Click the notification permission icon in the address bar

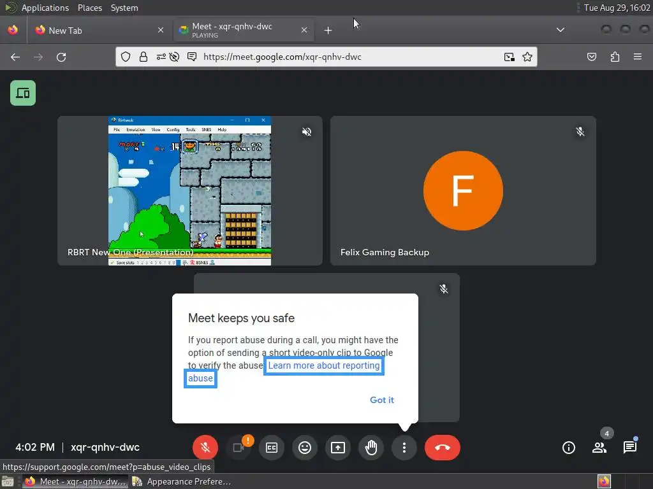(192, 57)
